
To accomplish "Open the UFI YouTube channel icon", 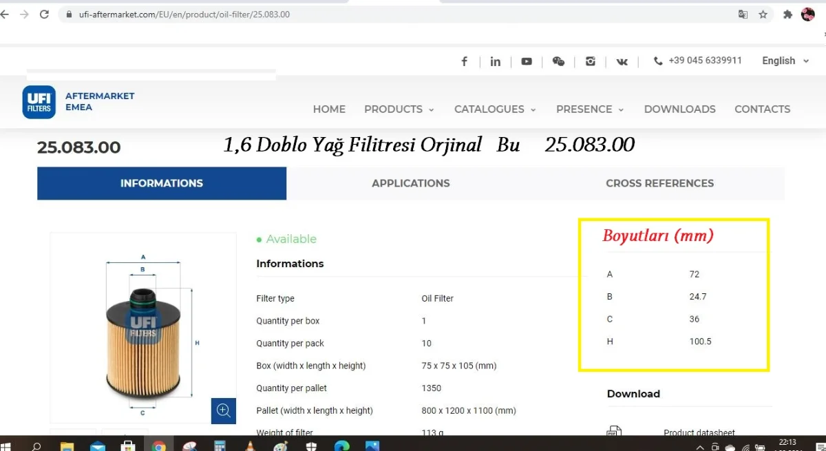I will [x=527, y=61].
